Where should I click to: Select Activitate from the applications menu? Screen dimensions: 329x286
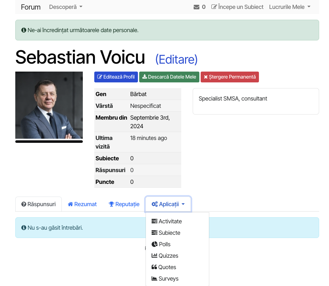170,221
